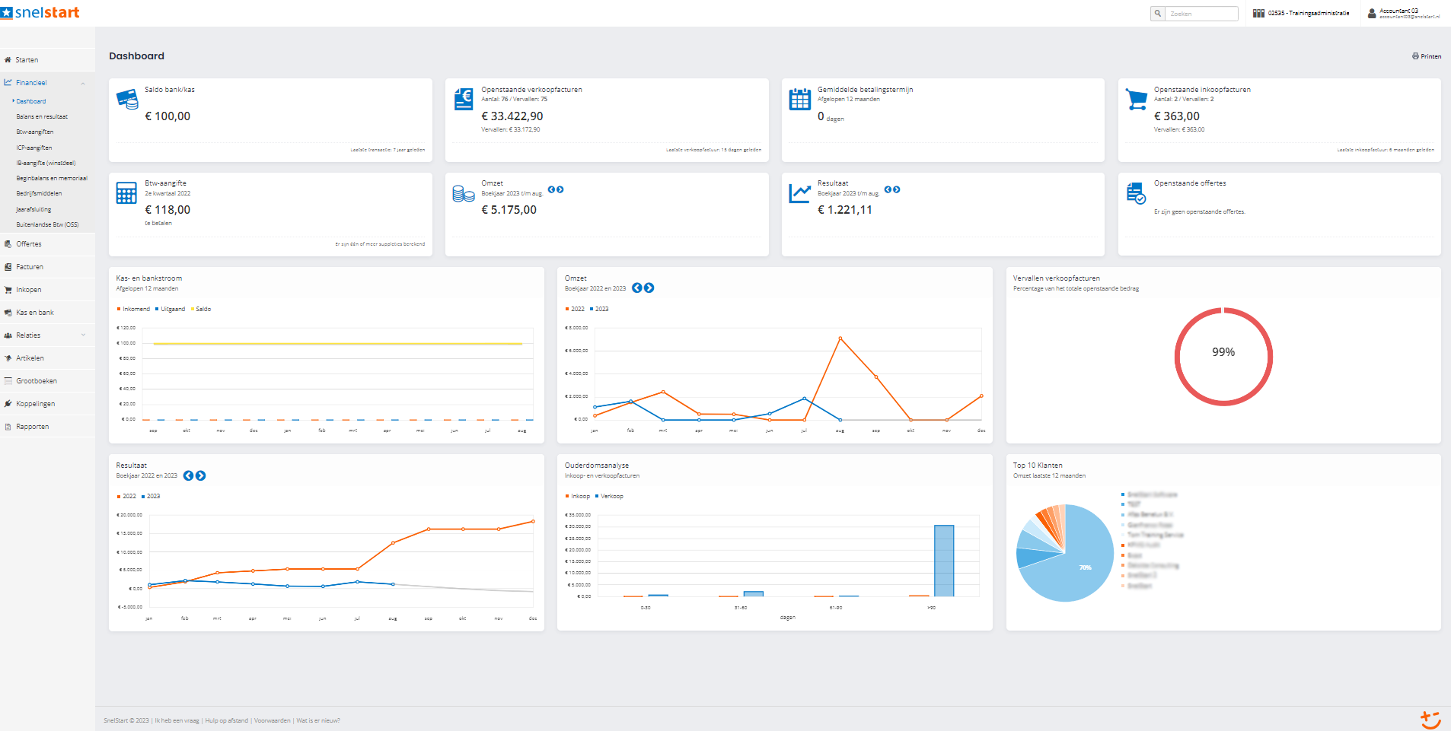Open the Starten home icon
This screenshot has height=731, width=1451.
pos(8,59)
